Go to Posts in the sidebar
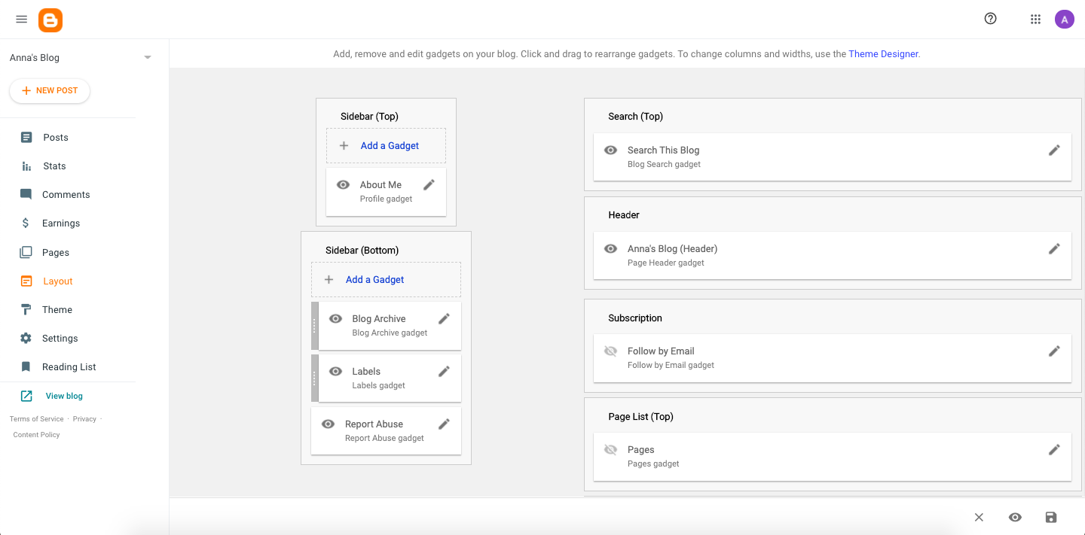This screenshot has height=535, width=1085. (55, 138)
